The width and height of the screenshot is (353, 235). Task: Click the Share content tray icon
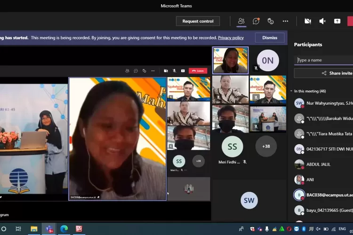pos(337,21)
